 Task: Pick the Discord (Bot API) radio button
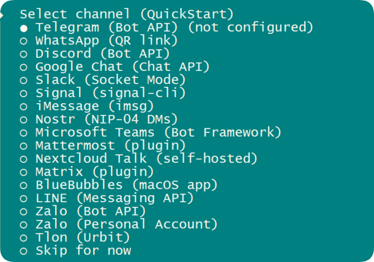pyautogui.click(x=24, y=54)
